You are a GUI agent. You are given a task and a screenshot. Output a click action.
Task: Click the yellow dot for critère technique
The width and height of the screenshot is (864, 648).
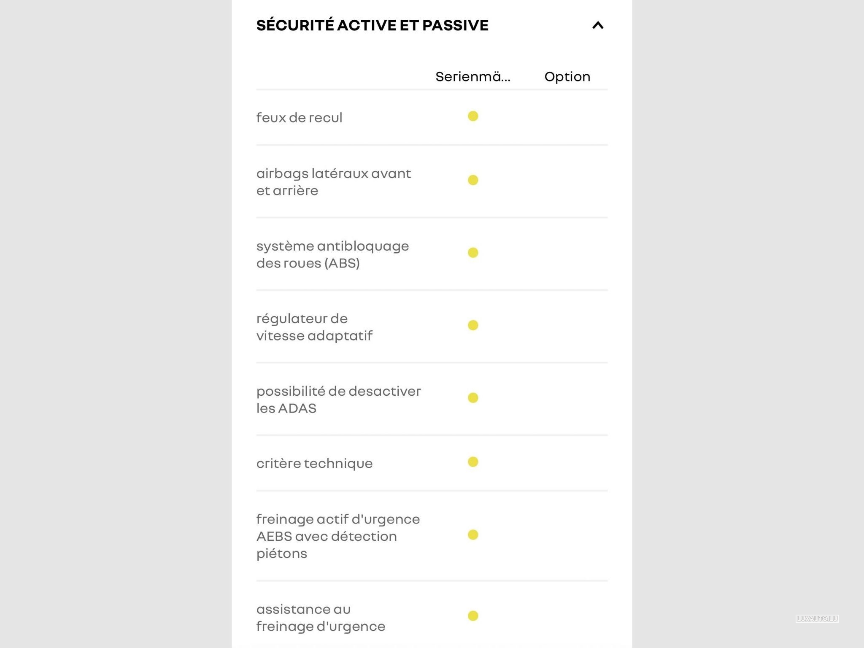tap(473, 462)
